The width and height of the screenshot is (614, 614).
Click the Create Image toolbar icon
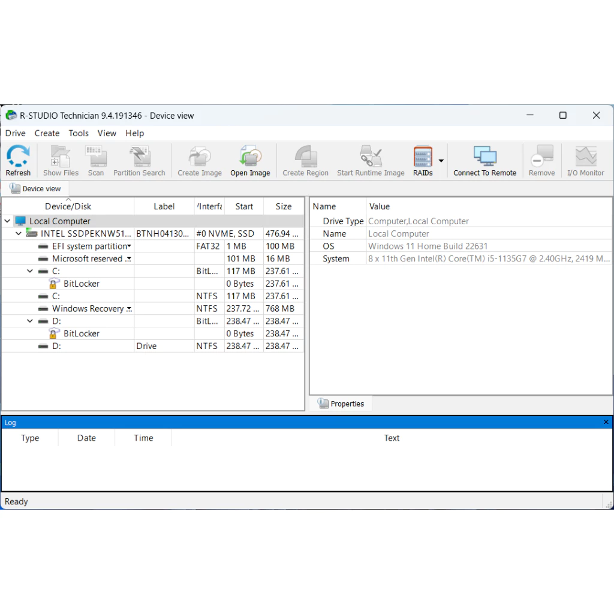pyautogui.click(x=200, y=161)
